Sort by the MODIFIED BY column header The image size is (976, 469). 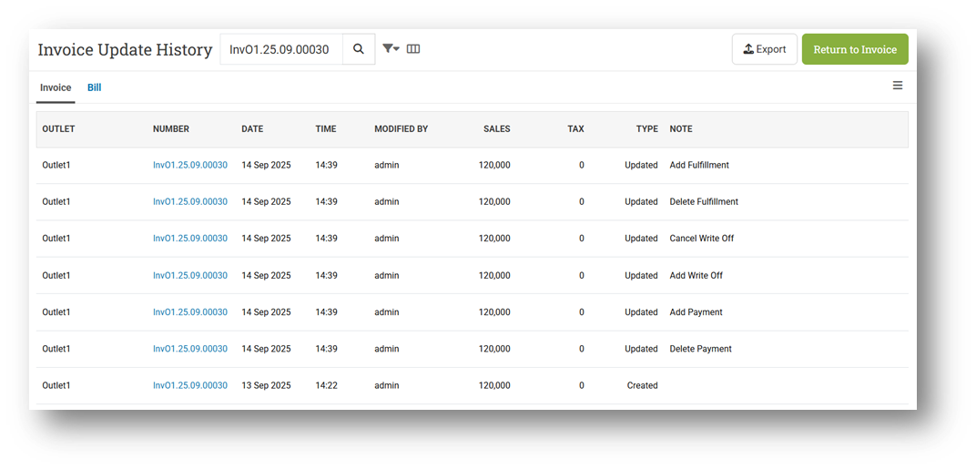(401, 129)
